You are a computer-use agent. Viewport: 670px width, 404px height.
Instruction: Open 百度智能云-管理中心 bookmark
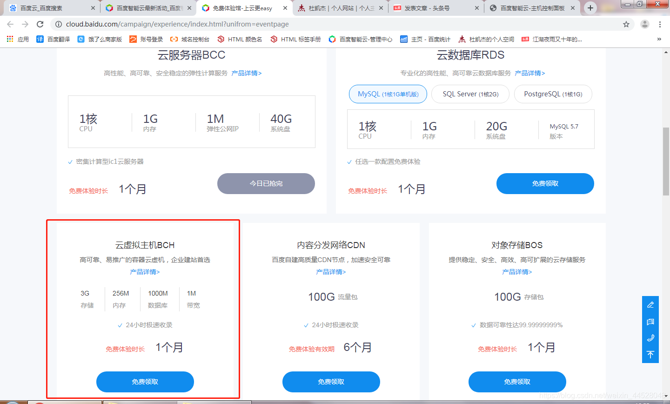361,40
